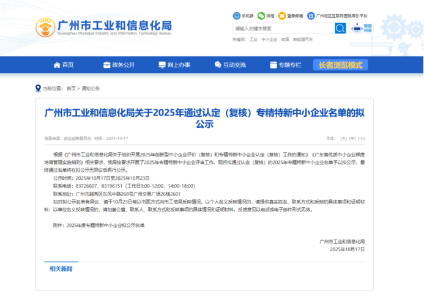Click the 首页 home icon in navbar
The width and height of the screenshot is (424, 294).
[x=57, y=65]
